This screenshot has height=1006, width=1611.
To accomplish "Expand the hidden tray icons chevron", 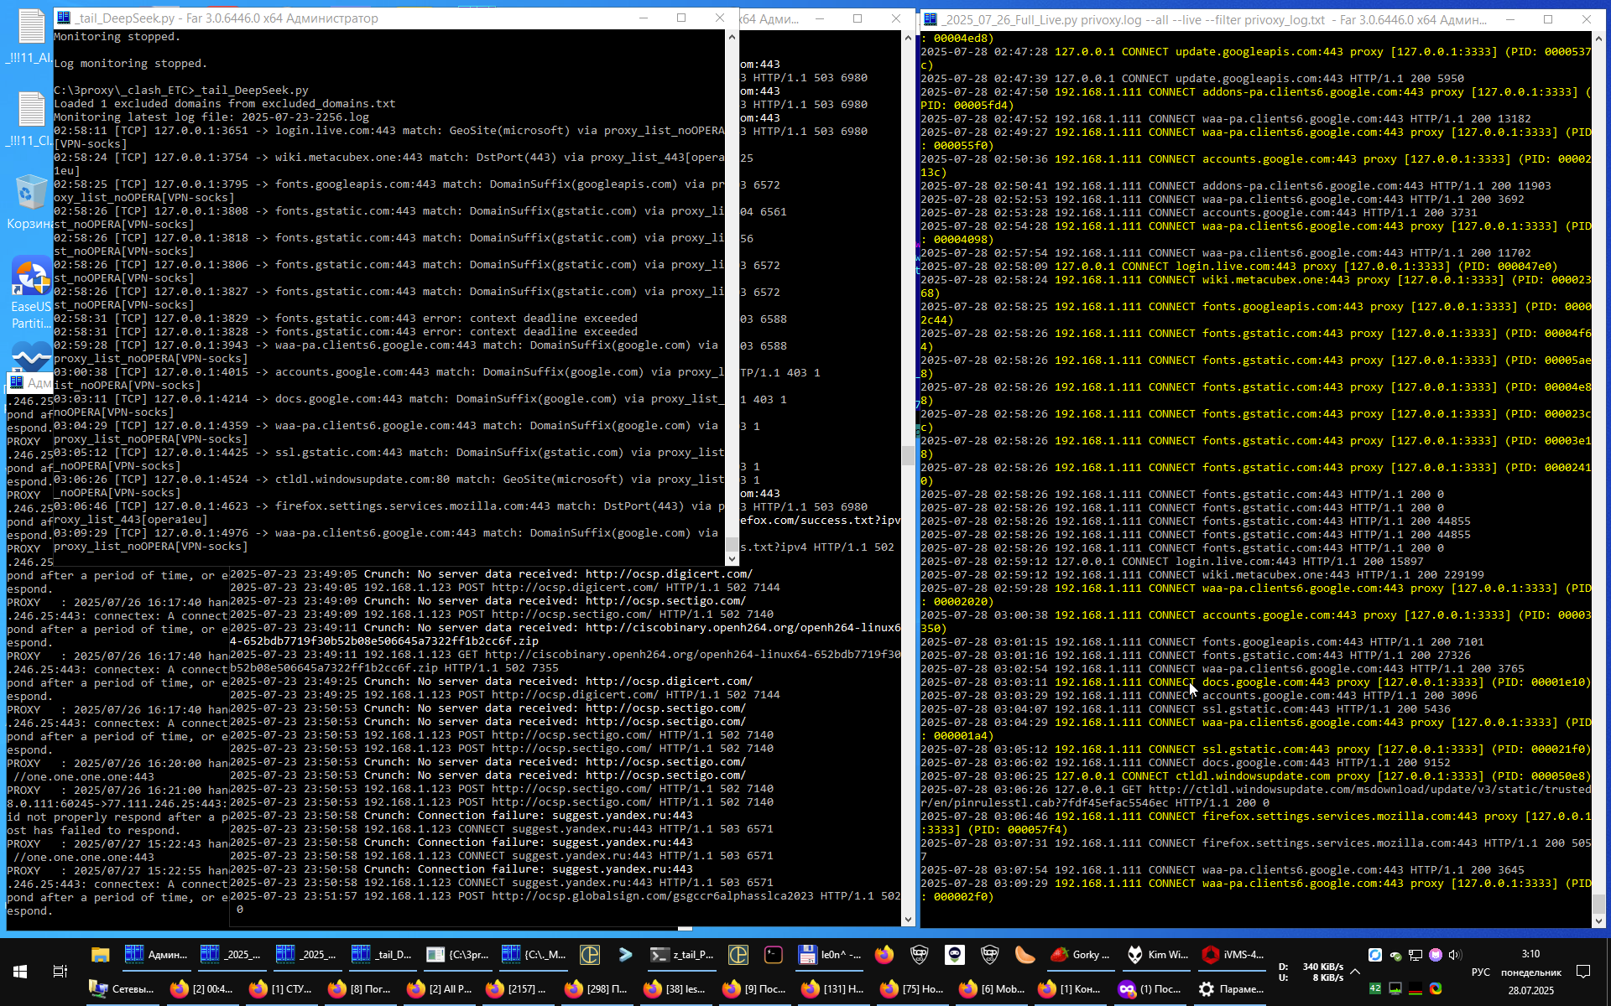I will pyautogui.click(x=1355, y=972).
